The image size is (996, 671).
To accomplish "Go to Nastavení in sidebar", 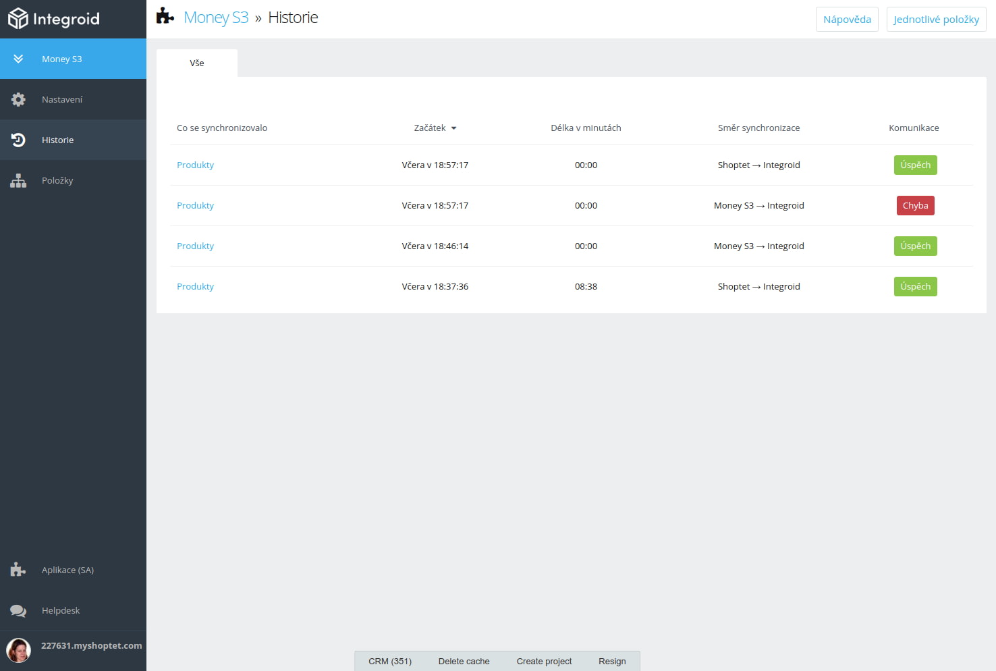I will tap(73, 99).
